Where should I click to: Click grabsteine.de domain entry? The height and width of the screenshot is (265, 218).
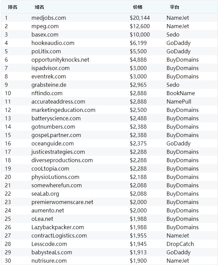coord(49,85)
